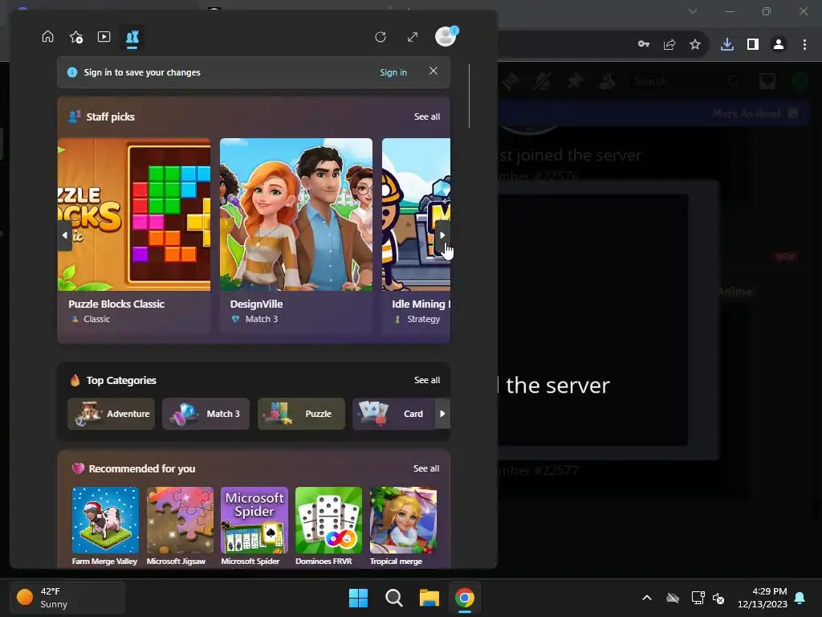Open Dominoes FRVR game
The height and width of the screenshot is (617, 822).
pos(328,526)
